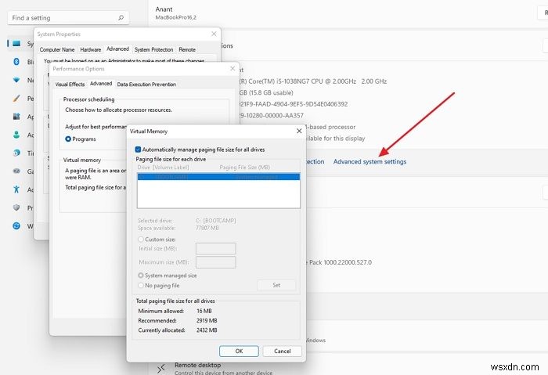Open the Personalization brush icon in sidebar
548x375 pixels.
16,98
